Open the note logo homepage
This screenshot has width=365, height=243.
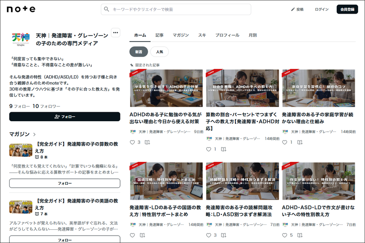(x=21, y=9)
